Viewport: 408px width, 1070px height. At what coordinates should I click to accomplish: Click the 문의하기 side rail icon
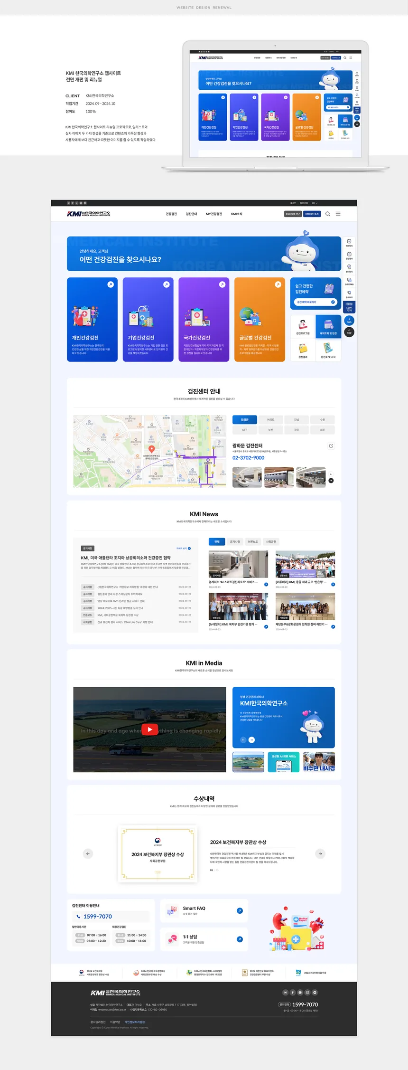[x=349, y=294]
